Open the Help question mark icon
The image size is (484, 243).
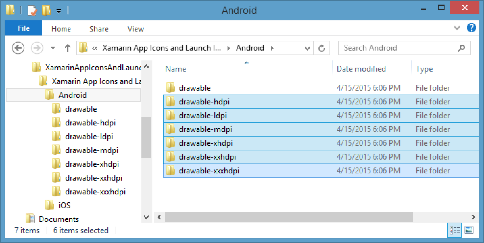click(472, 28)
